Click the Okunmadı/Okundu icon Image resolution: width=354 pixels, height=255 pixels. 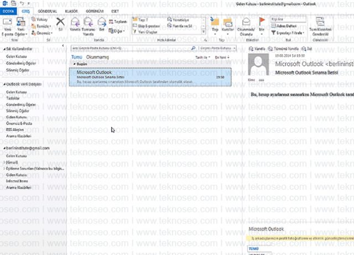tap(246, 27)
